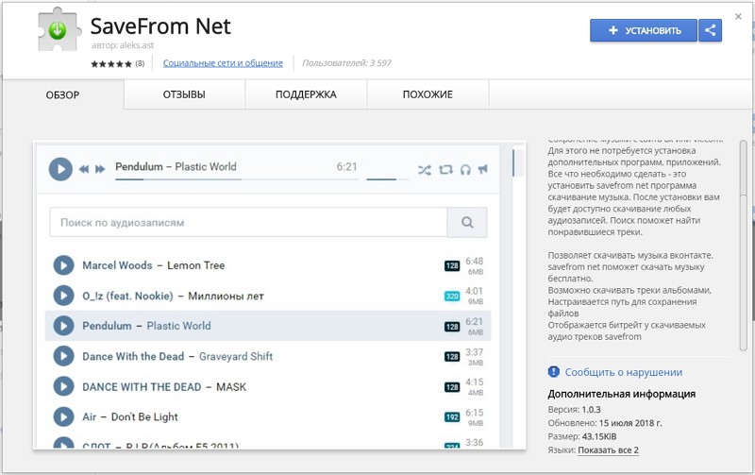755x475 pixels.
Task: Switch to the Отзывы tab
Action: click(184, 94)
